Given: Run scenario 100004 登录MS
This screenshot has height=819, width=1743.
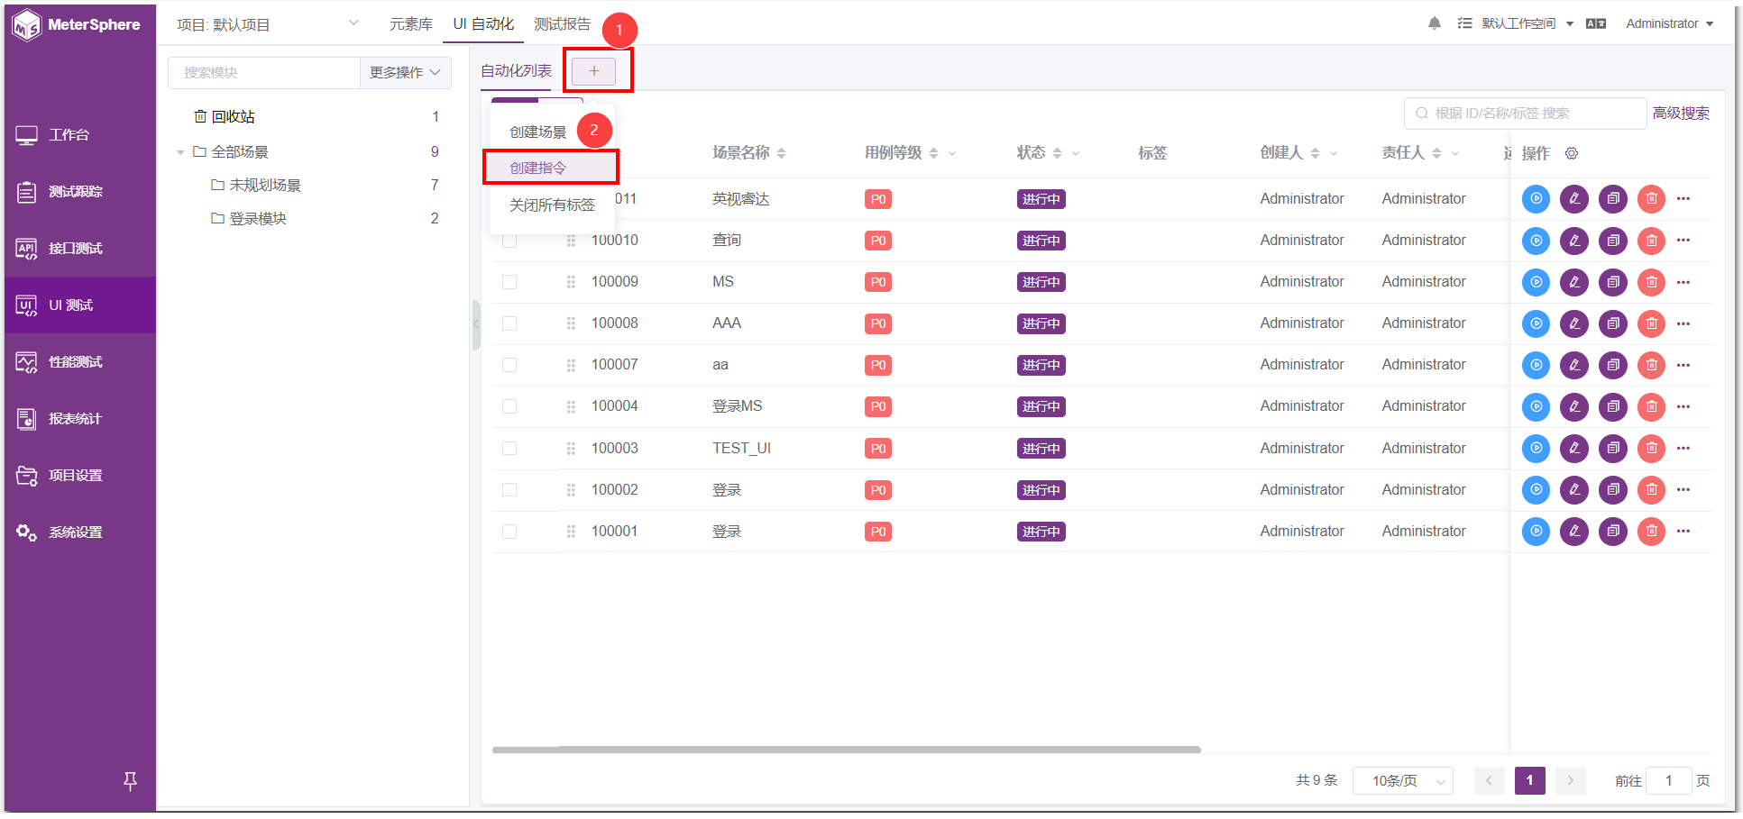Looking at the screenshot, I should tap(1536, 406).
